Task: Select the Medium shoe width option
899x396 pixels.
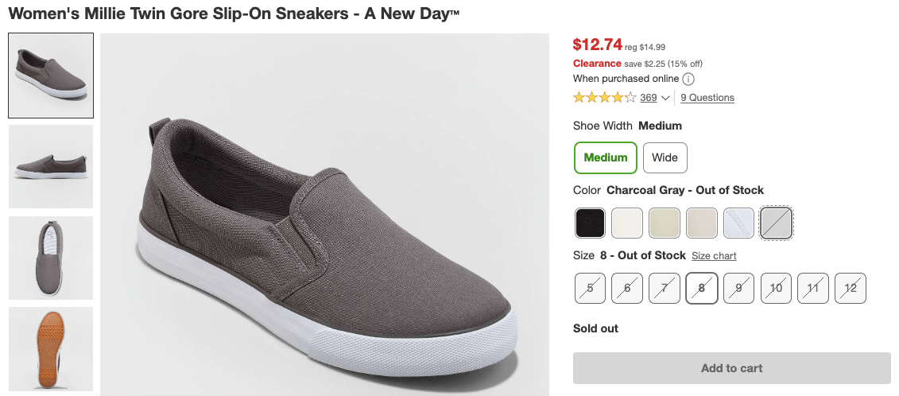Action: [x=605, y=157]
